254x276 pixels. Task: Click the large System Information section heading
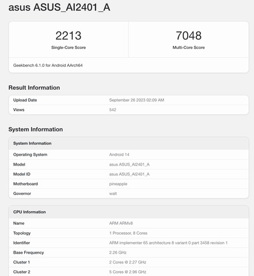(x=36, y=129)
